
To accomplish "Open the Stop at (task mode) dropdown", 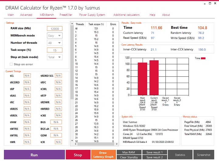I will (55, 57).
